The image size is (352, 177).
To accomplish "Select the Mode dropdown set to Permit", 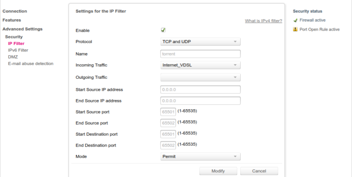I will (x=201, y=156).
